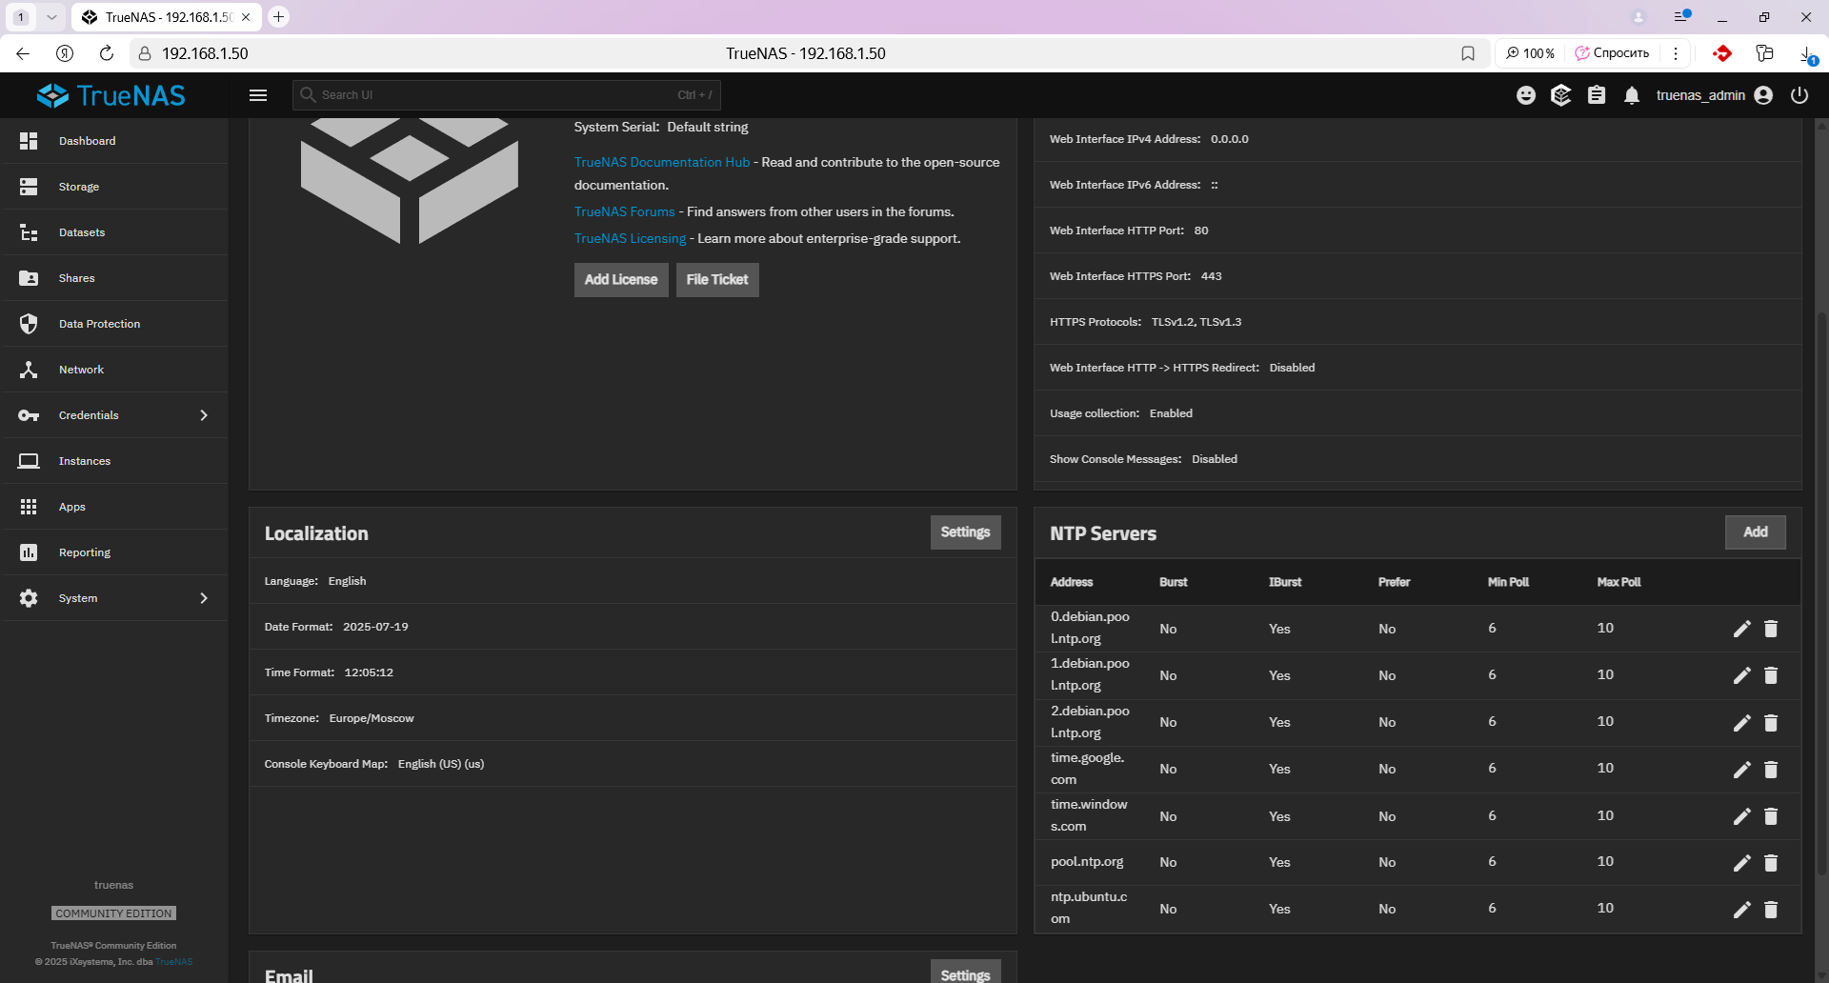The width and height of the screenshot is (1829, 983).
Task: Open the Datasets sidebar icon
Action: (x=29, y=232)
